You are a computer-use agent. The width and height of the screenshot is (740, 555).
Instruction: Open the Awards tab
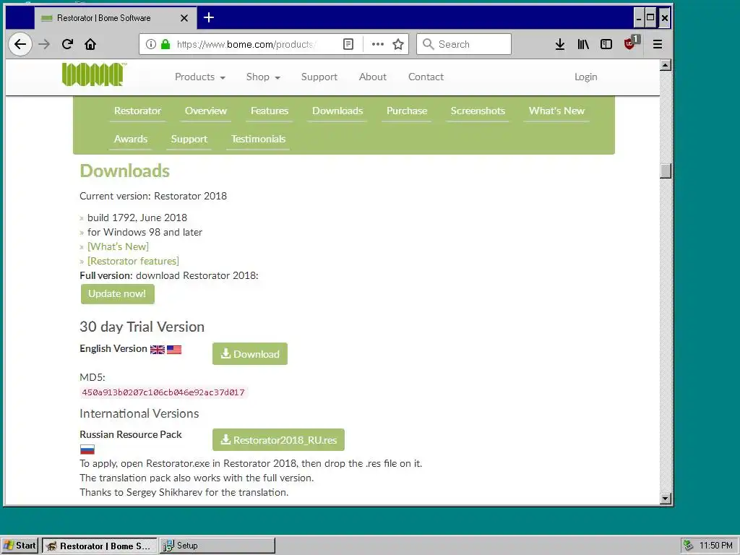click(x=131, y=139)
